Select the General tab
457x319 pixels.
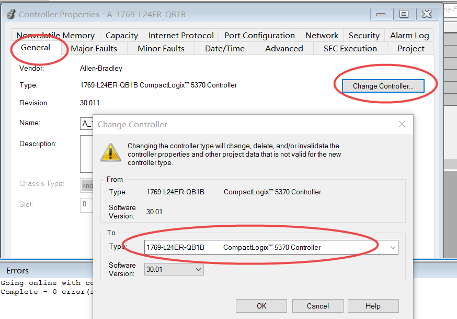click(36, 48)
